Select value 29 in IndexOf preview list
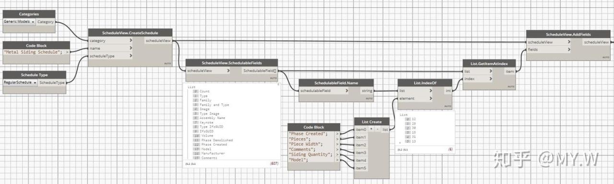 pos(413,123)
